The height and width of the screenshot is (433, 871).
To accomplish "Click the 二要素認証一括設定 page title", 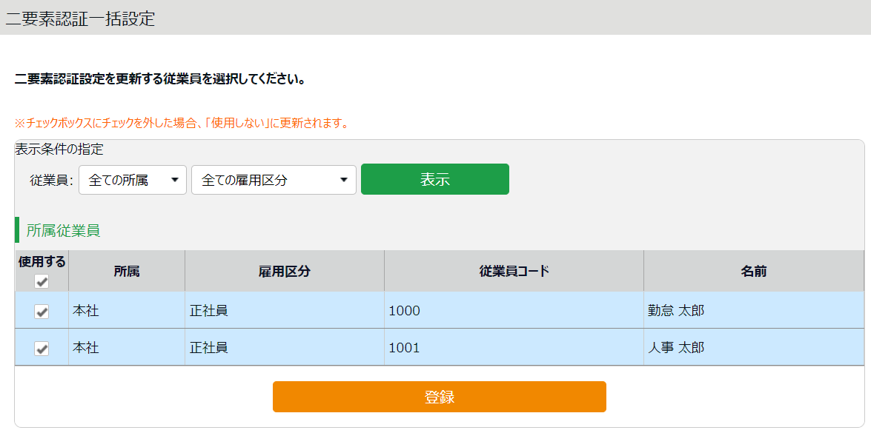I will [x=80, y=19].
